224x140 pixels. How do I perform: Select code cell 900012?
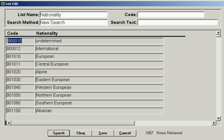(20, 49)
